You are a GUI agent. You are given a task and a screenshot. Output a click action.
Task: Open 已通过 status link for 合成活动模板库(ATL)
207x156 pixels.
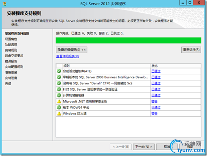(156, 71)
